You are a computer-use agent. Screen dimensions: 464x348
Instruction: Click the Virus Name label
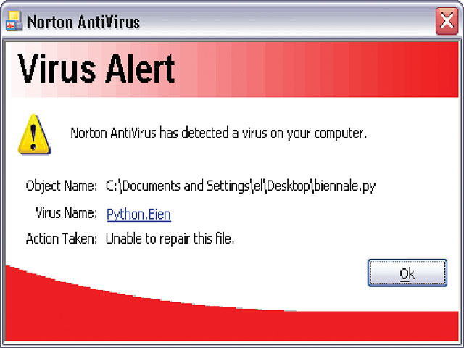[x=66, y=212]
